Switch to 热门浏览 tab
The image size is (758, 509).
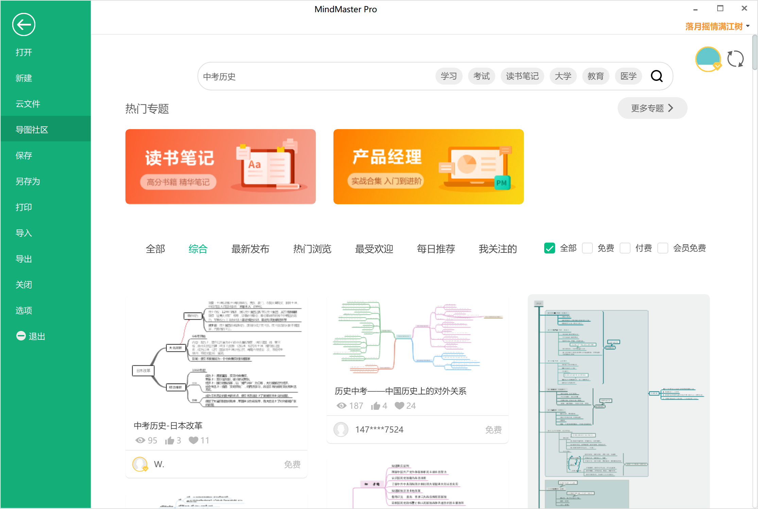[x=312, y=249]
